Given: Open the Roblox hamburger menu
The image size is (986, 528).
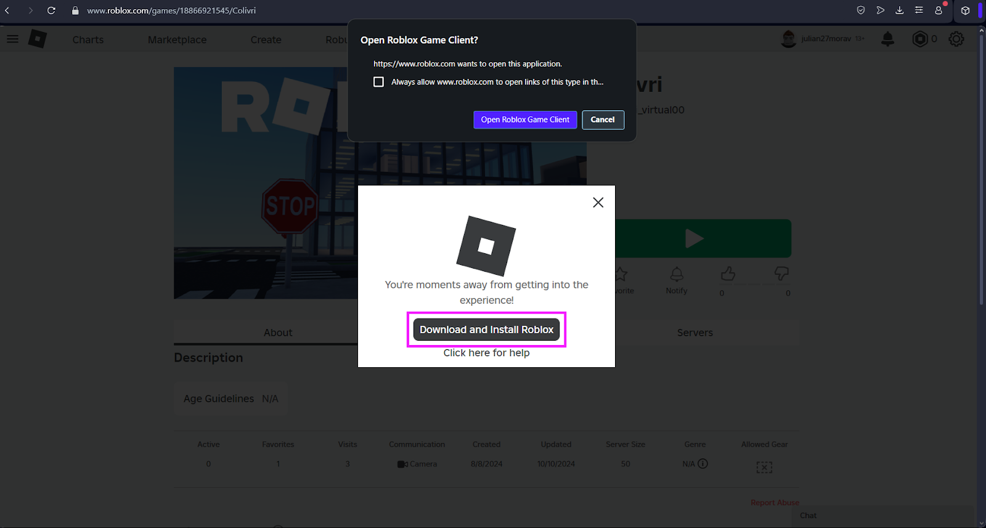Looking at the screenshot, I should (12, 39).
